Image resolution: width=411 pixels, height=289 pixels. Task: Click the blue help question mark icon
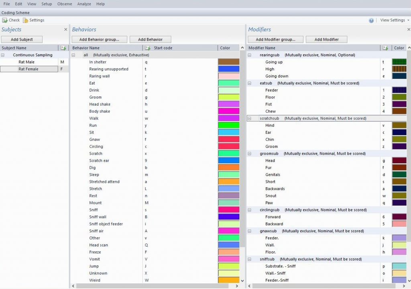[x=371, y=20]
